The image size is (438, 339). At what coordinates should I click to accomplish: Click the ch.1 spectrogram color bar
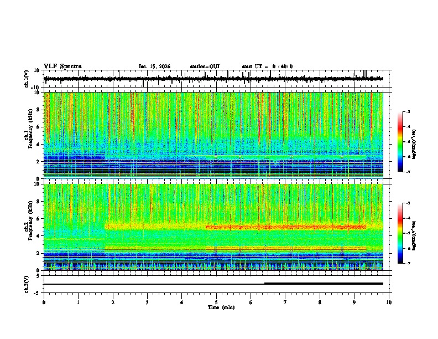click(x=400, y=142)
